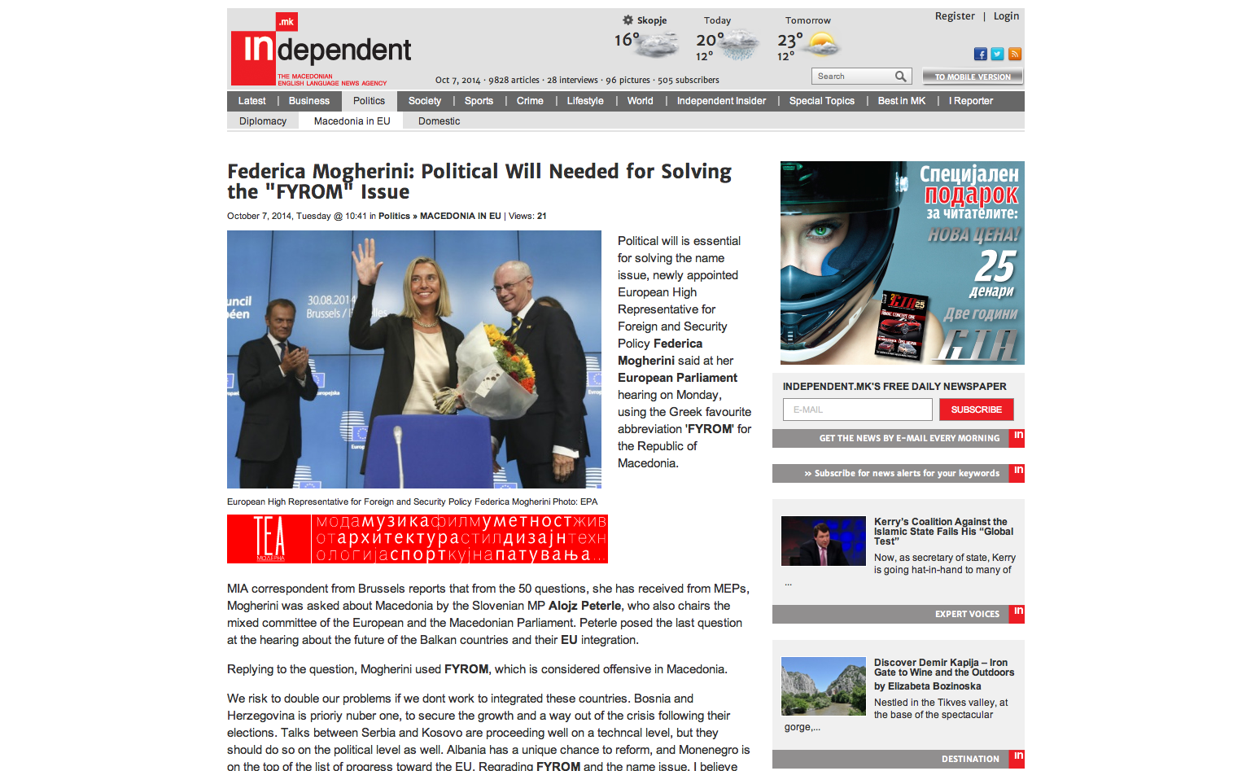Viewport: 1242px width, 771px height.
Task: Click today's rainy cloud weather icon
Action: coord(740,44)
